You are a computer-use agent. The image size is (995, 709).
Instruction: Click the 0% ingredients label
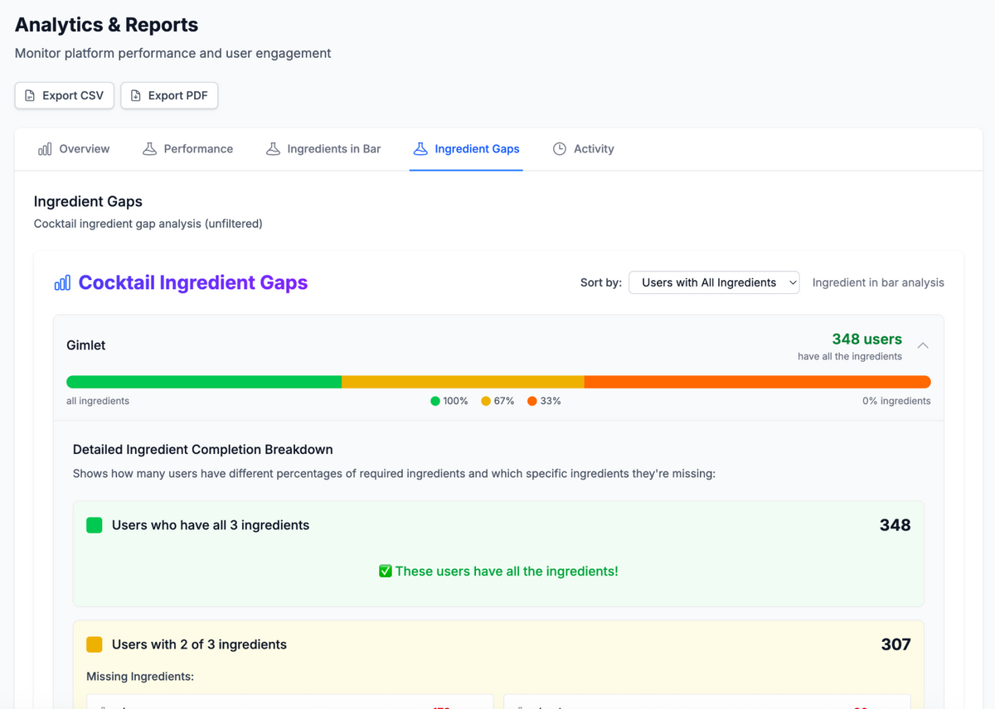[x=896, y=401]
